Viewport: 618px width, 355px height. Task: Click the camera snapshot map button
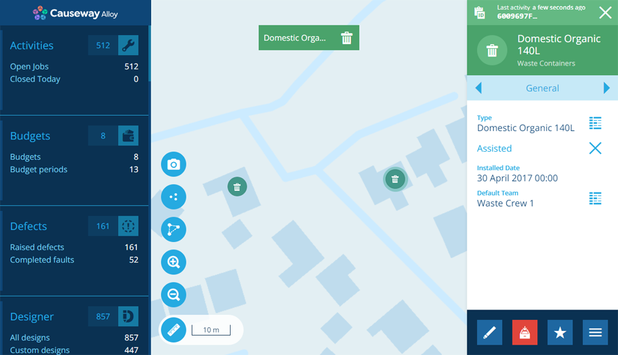tap(173, 164)
